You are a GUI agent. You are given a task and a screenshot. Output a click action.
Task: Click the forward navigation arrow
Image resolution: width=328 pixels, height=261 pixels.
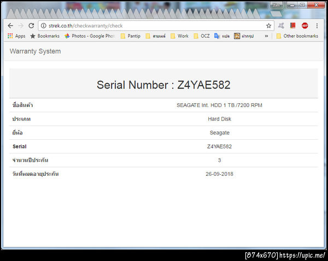pos(21,26)
